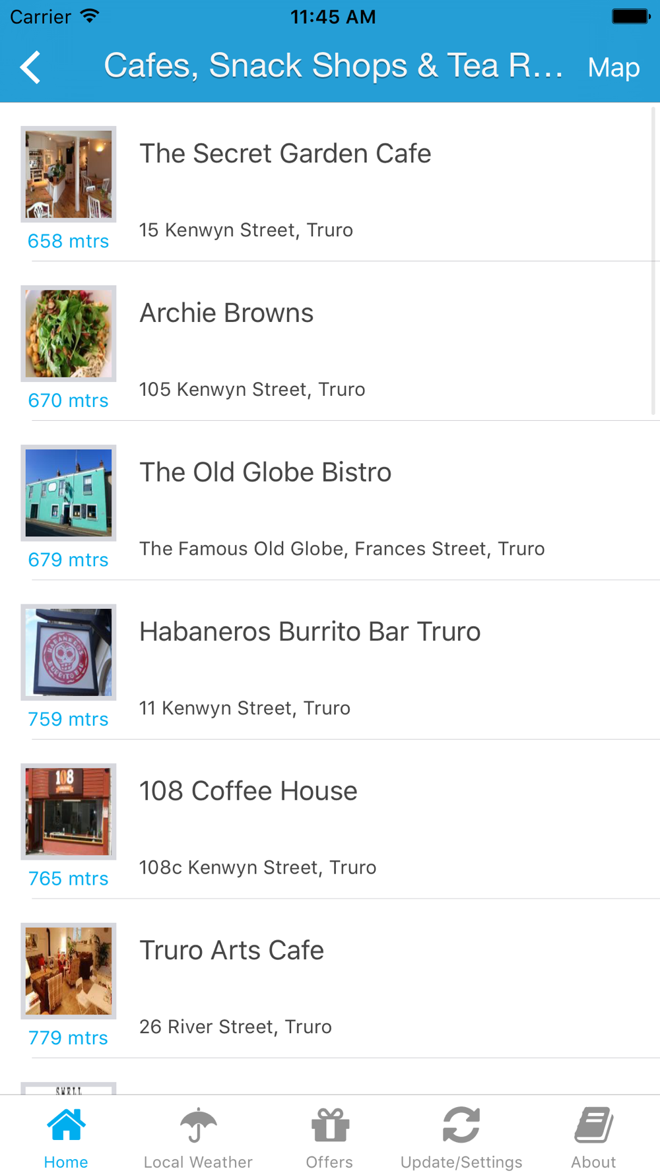Open the Offers gift icon tab
This screenshot has width=660, height=1173.
click(329, 1137)
